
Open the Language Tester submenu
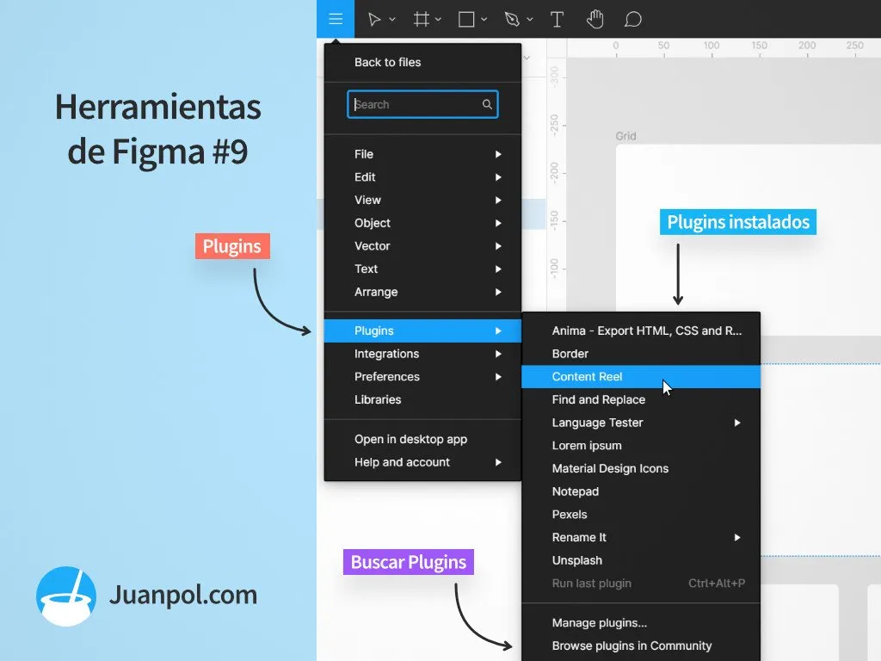[641, 423]
